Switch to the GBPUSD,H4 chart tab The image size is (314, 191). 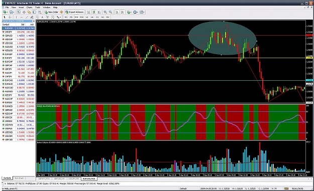tap(59, 178)
